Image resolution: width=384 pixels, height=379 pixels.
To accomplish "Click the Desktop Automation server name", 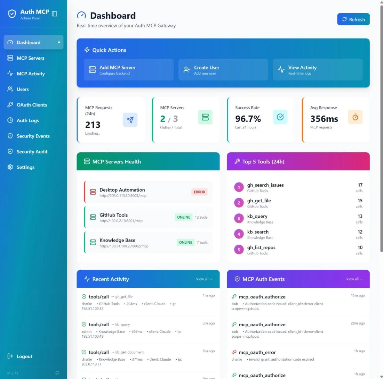I will click(122, 189).
